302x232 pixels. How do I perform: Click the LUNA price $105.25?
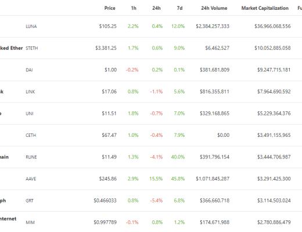tap(108, 26)
